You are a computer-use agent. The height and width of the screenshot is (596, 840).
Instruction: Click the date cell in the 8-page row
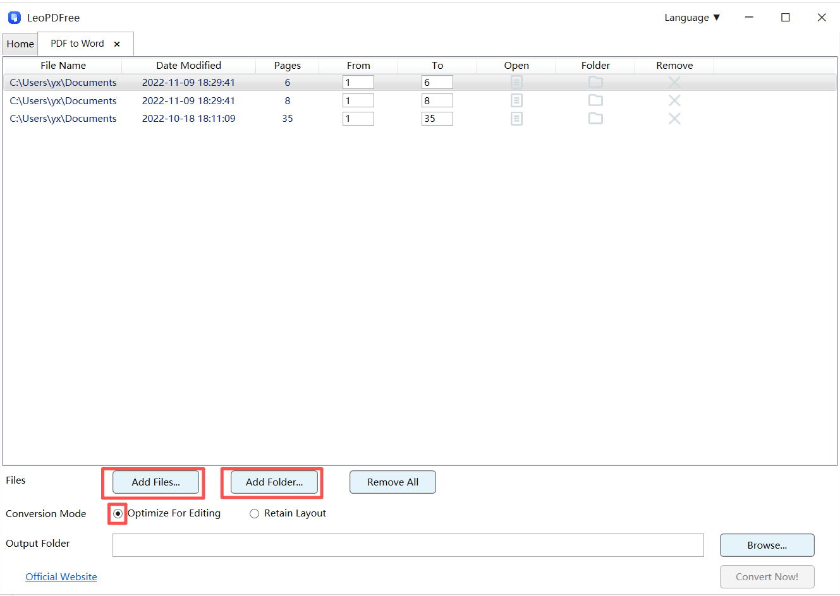tap(188, 101)
